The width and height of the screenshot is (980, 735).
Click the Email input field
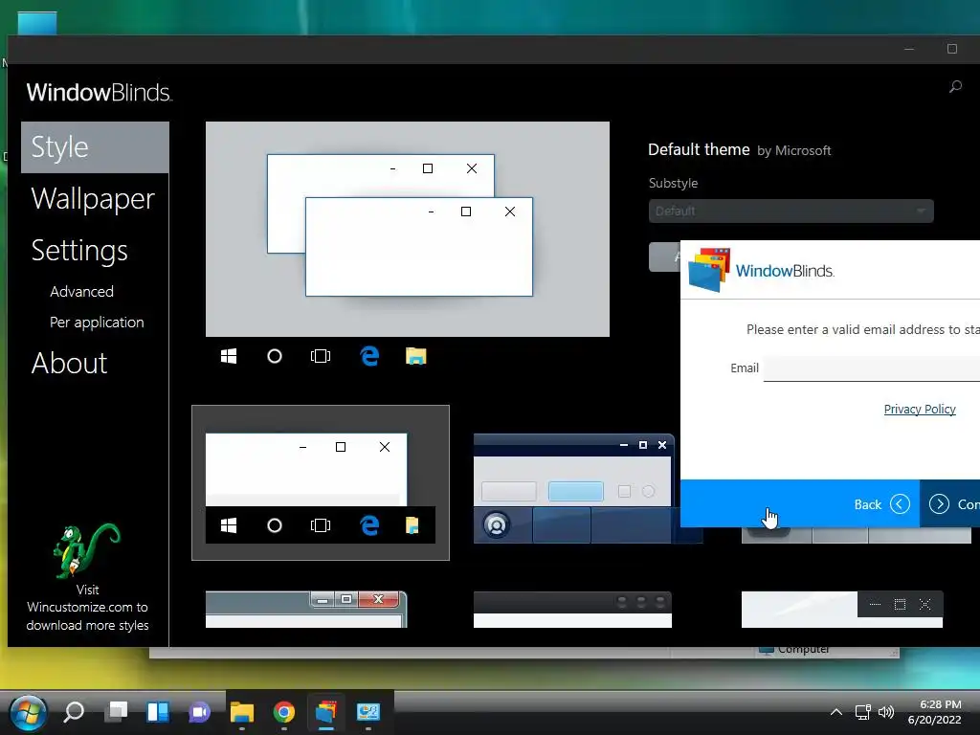coord(871,368)
